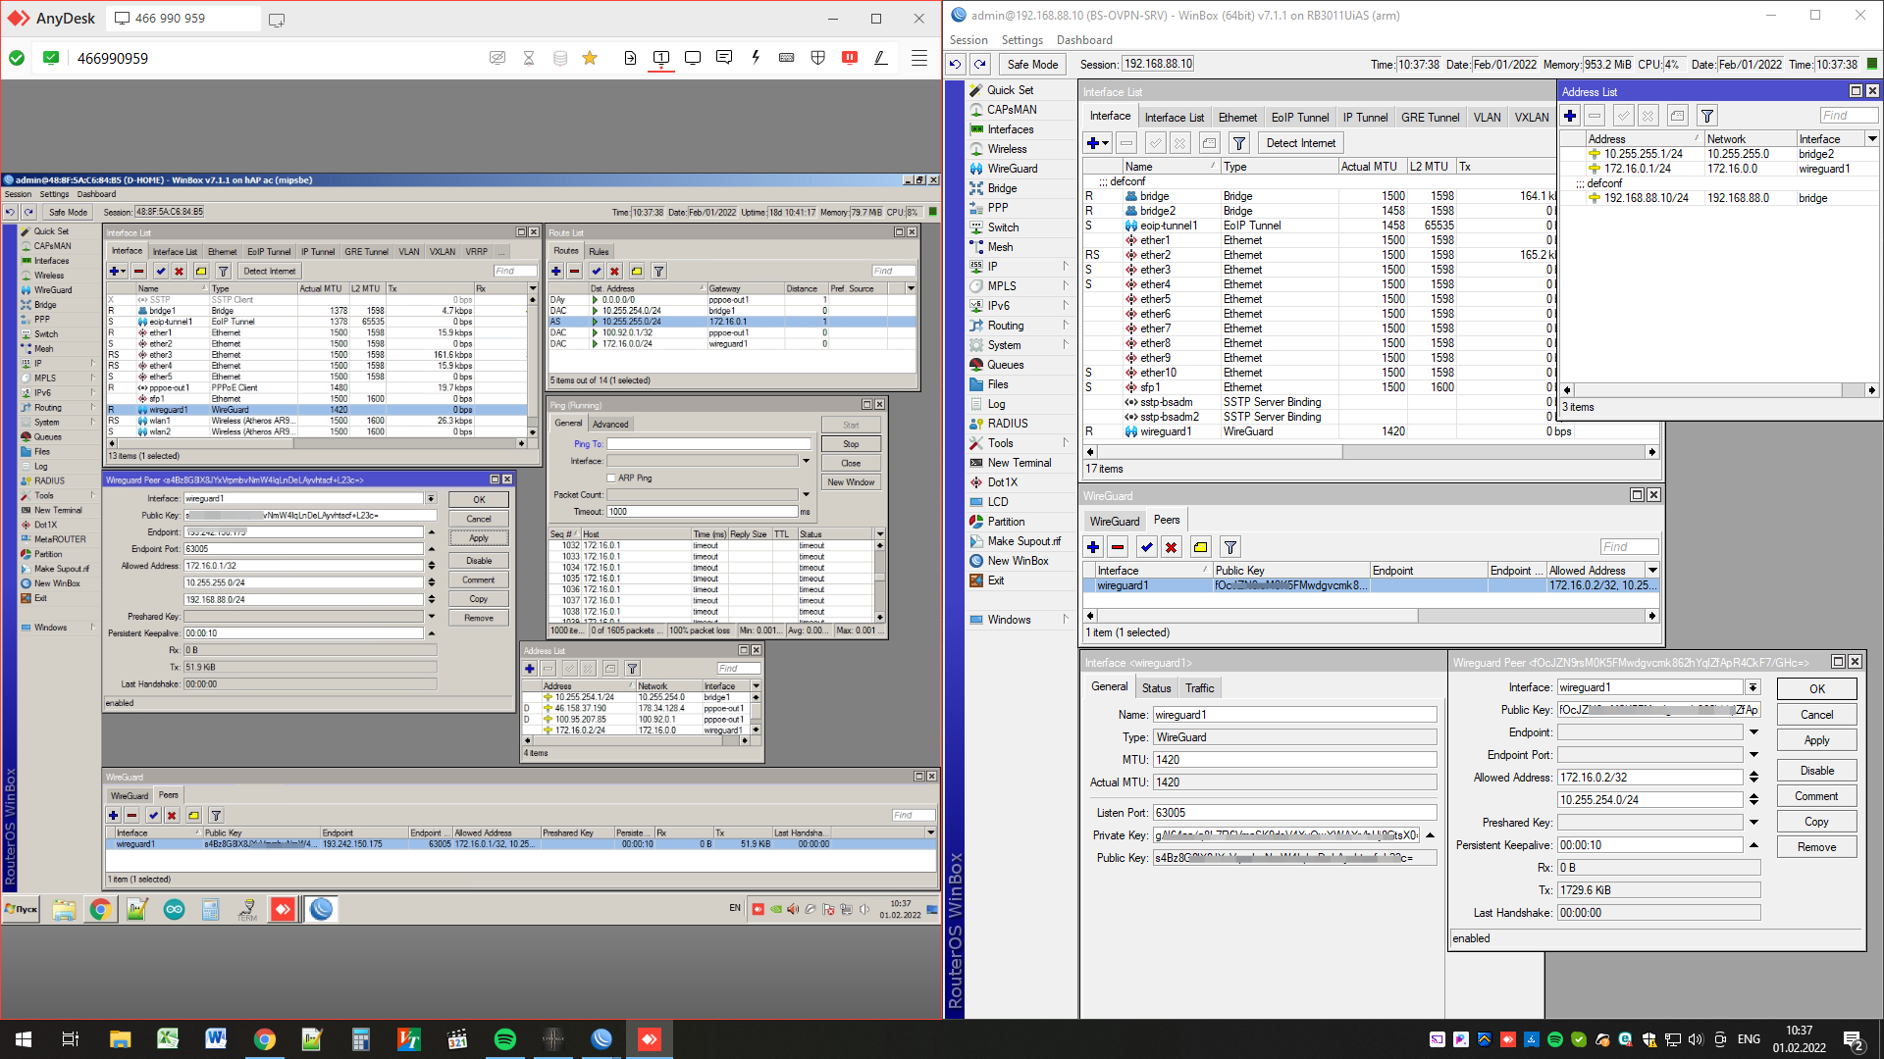This screenshot has width=1884, height=1059.
Task: Toggle the ARP Ping checkbox in D-HOME Ping window
Action: click(x=611, y=479)
